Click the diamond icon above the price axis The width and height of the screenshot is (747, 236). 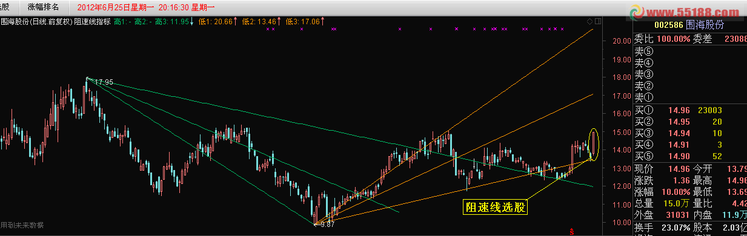tap(590, 22)
